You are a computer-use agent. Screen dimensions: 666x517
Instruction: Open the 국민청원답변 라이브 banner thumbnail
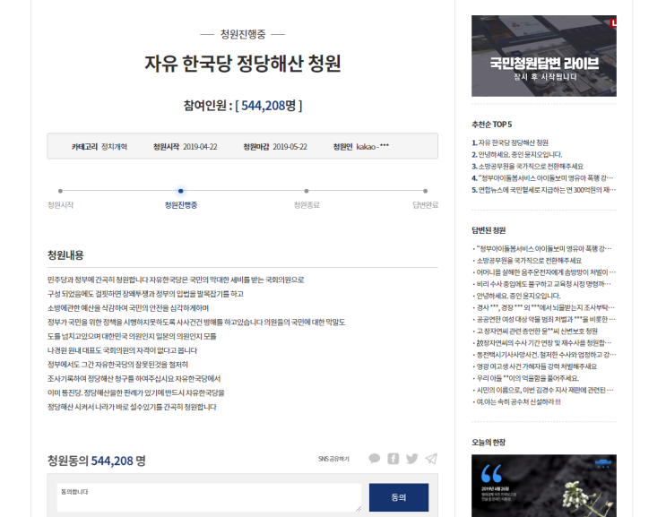(x=544, y=56)
